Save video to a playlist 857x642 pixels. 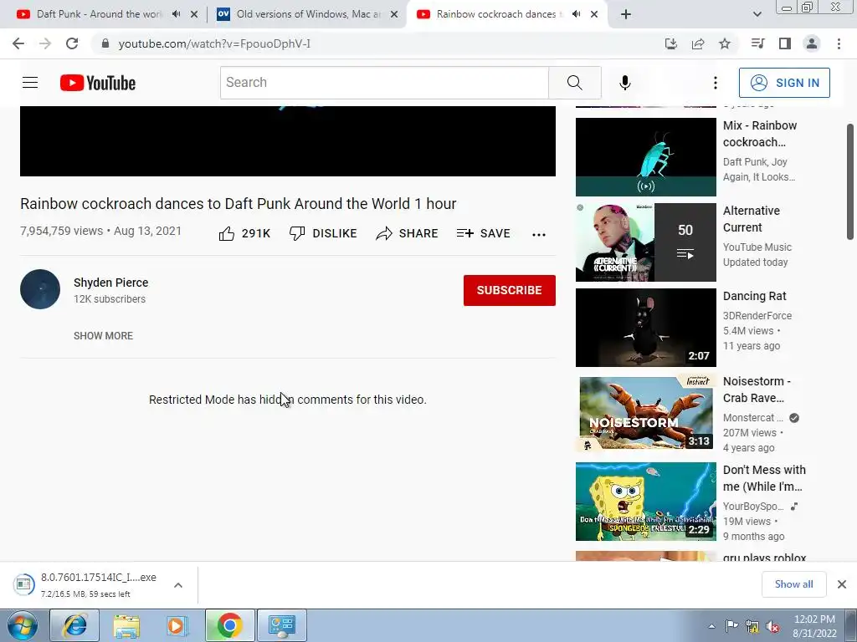[x=483, y=234]
